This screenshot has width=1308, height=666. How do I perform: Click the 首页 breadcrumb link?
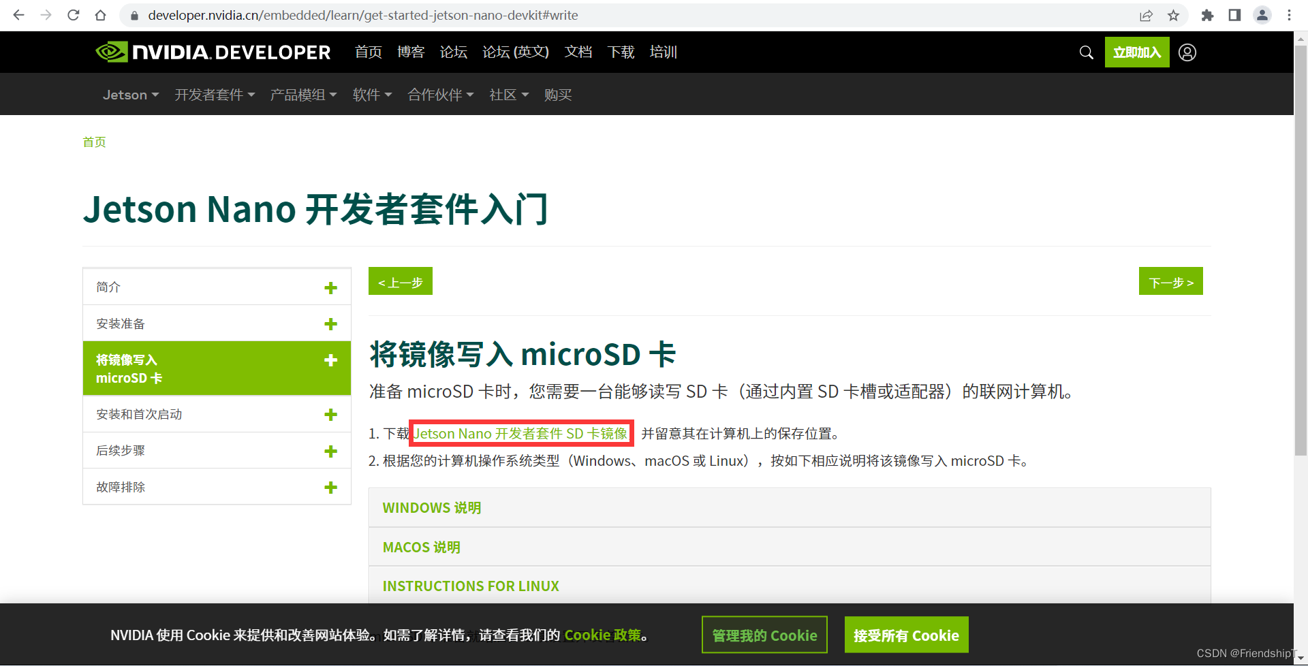(94, 142)
